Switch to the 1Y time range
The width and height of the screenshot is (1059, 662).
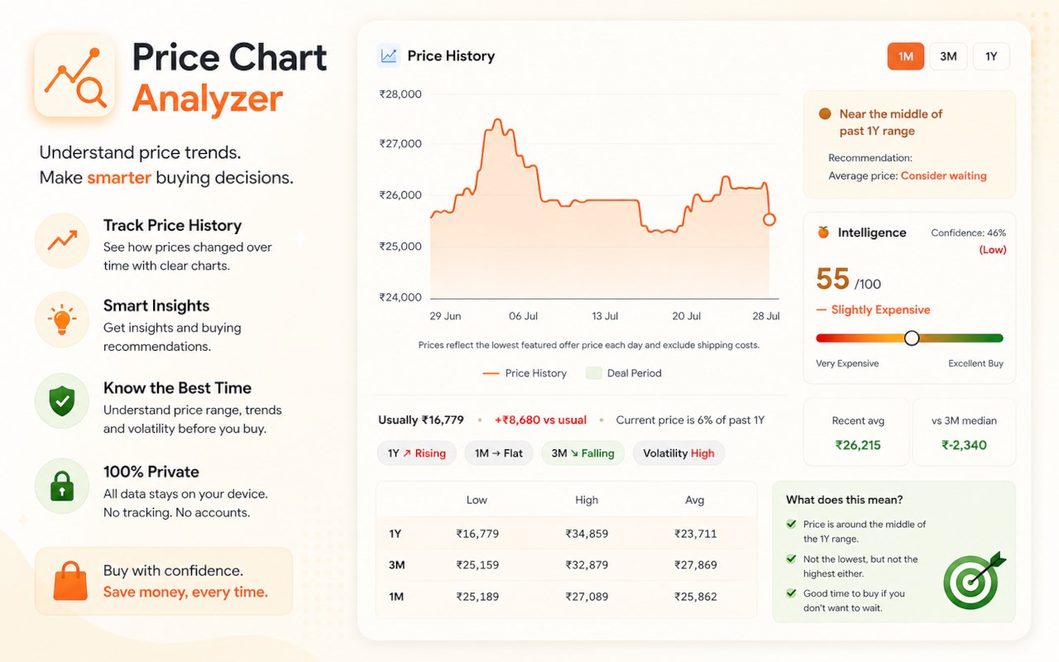point(991,56)
